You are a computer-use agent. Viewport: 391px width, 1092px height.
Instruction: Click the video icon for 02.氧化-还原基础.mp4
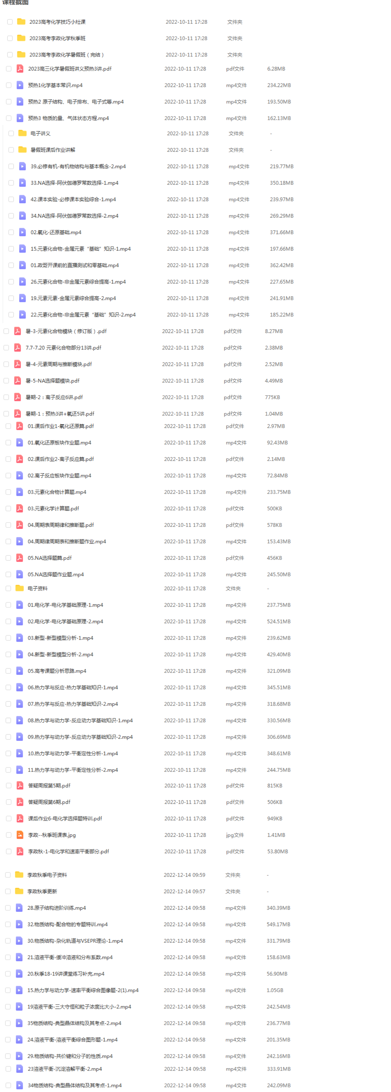click(22, 232)
